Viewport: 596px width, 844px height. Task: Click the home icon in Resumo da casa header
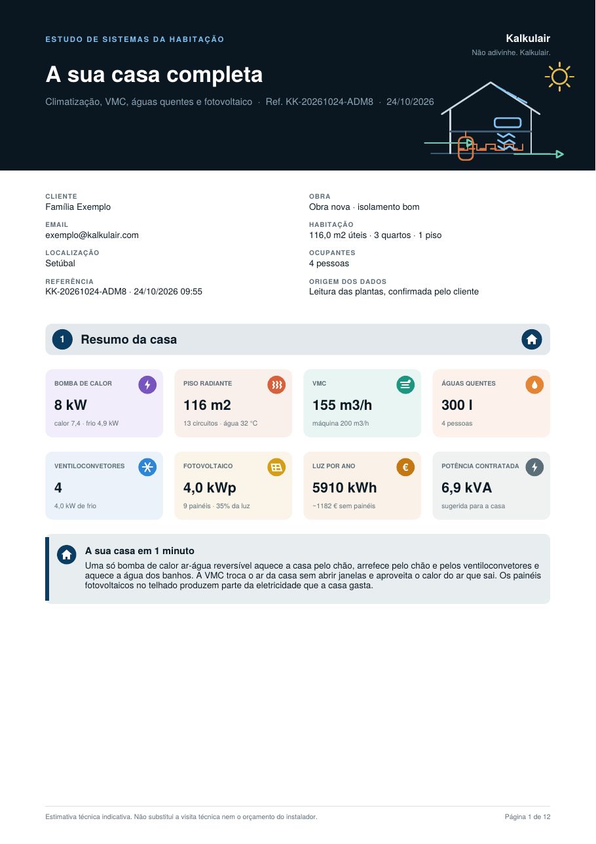(x=532, y=340)
